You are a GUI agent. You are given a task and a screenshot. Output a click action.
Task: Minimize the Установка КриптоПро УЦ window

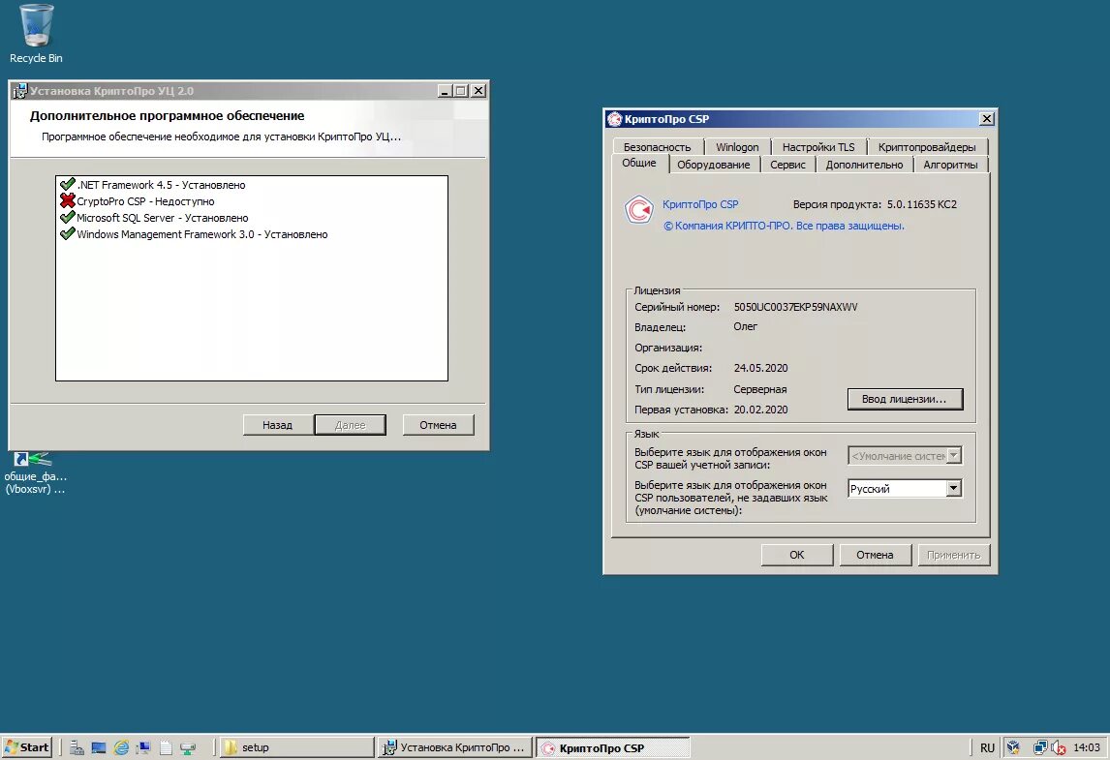tap(445, 91)
